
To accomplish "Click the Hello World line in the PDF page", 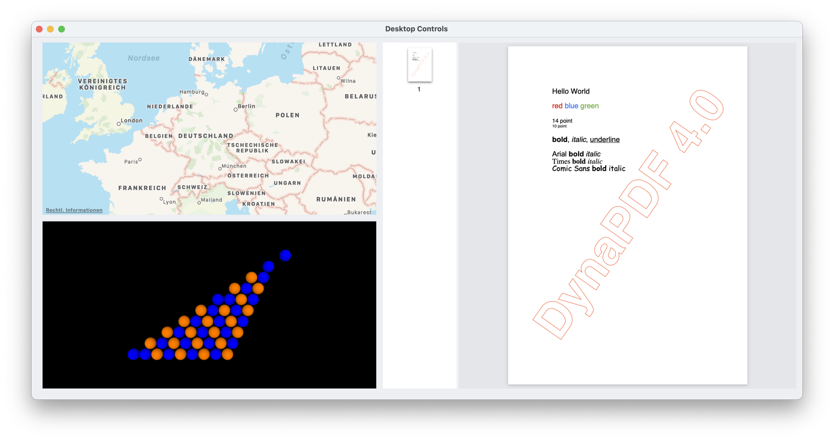I will coord(571,91).
